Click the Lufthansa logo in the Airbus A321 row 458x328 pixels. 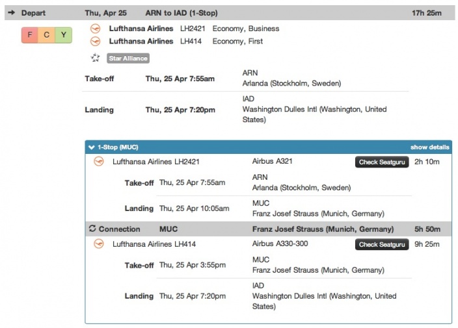[99, 162]
